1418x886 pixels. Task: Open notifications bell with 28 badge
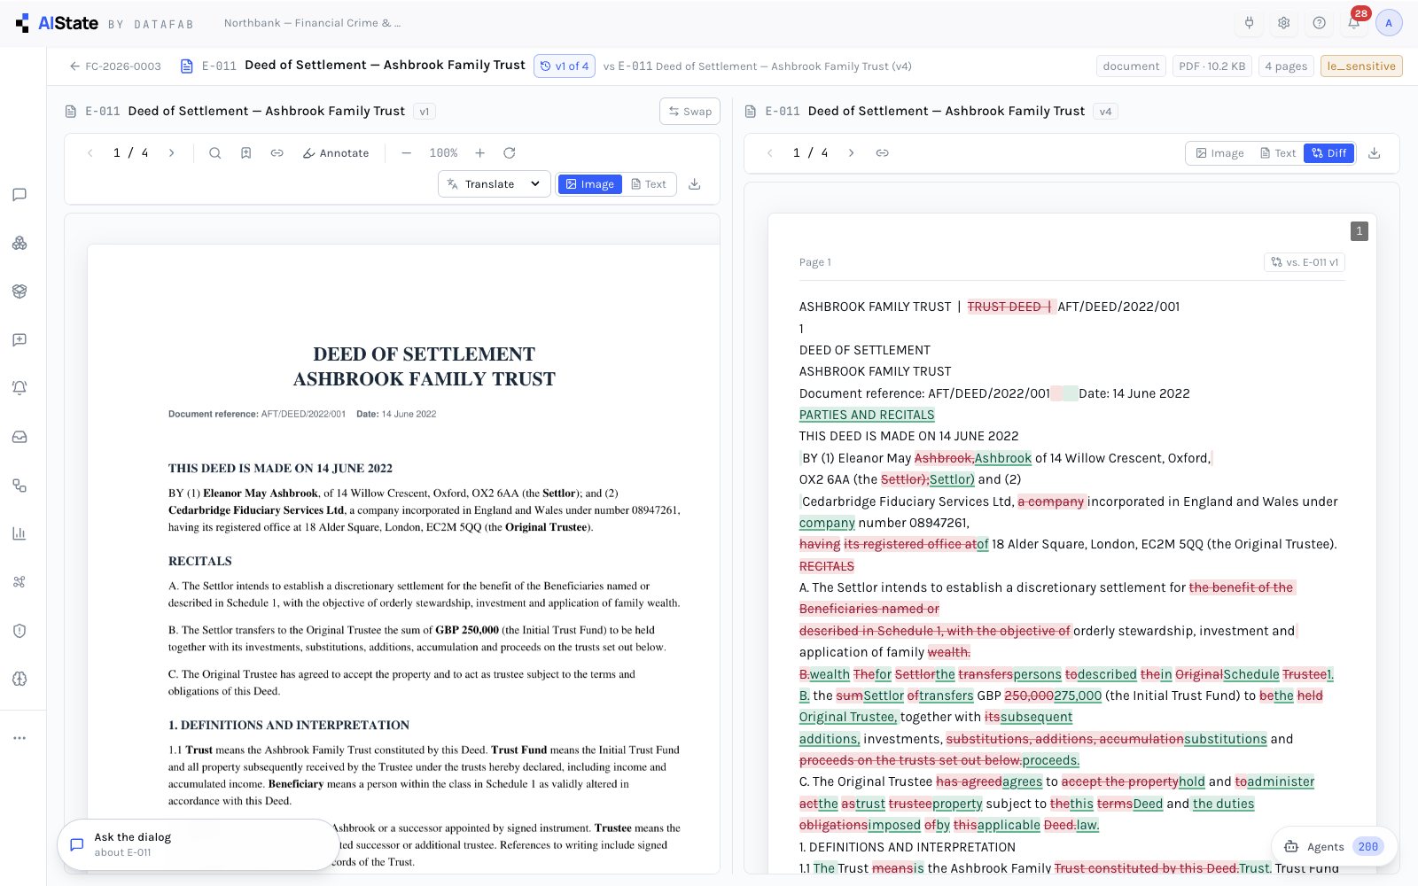[1354, 23]
